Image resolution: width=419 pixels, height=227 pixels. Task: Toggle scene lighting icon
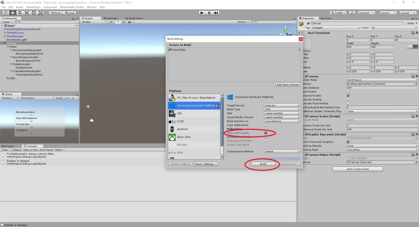pos(118,22)
